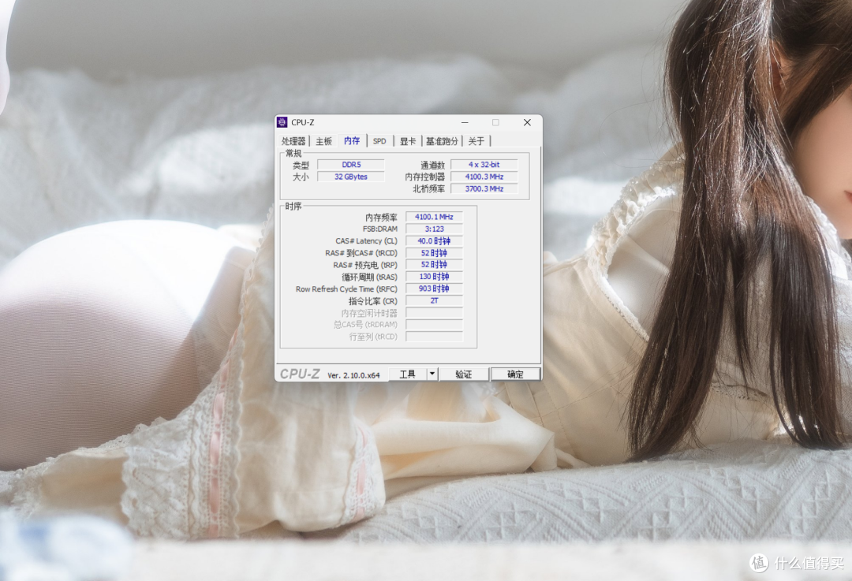The height and width of the screenshot is (581, 852).
Task: Switch to the 主板 tab
Action: (324, 141)
